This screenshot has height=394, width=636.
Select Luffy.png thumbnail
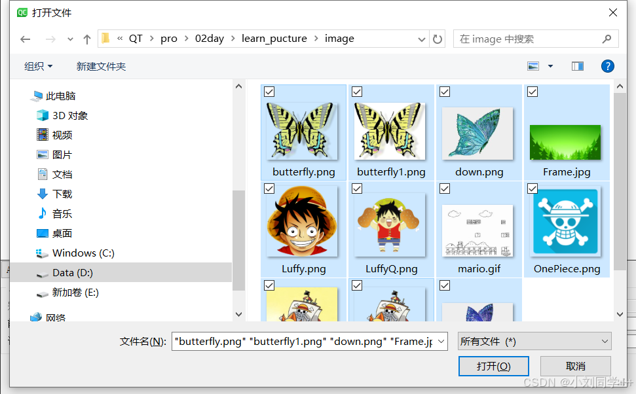303,221
